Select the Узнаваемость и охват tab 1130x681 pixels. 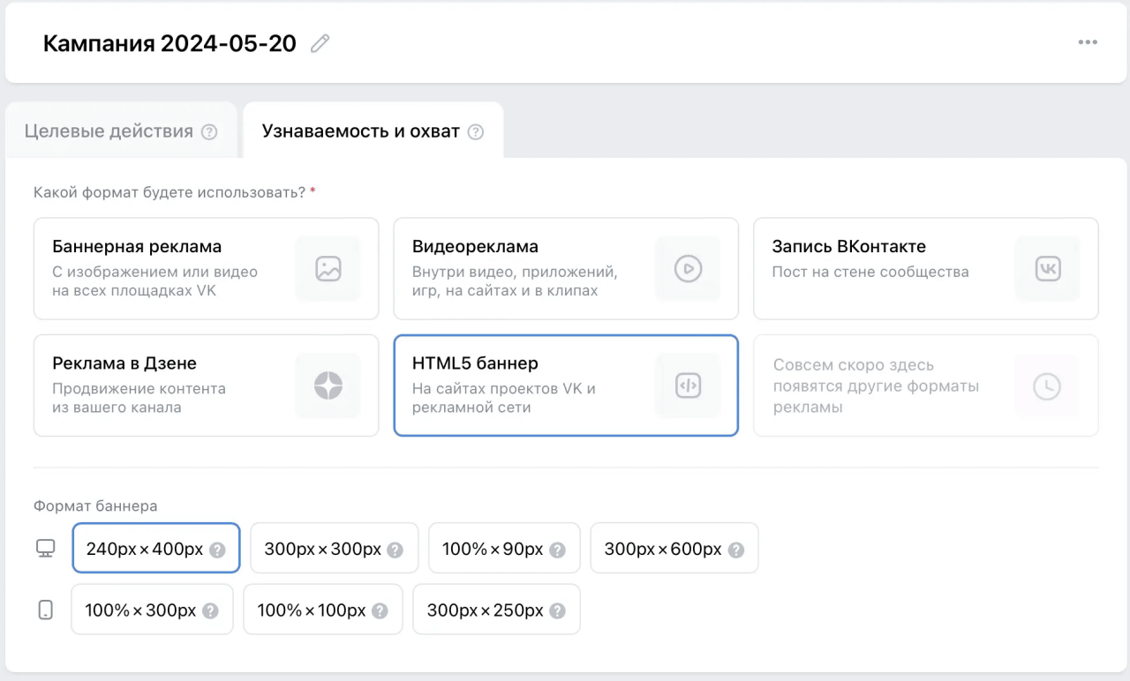[360, 131]
